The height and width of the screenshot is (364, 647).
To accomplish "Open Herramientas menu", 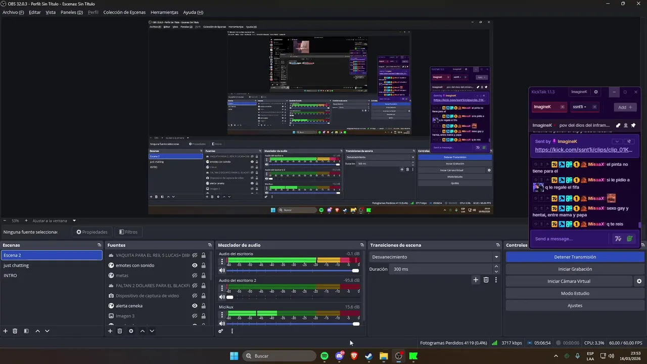I will tap(164, 12).
